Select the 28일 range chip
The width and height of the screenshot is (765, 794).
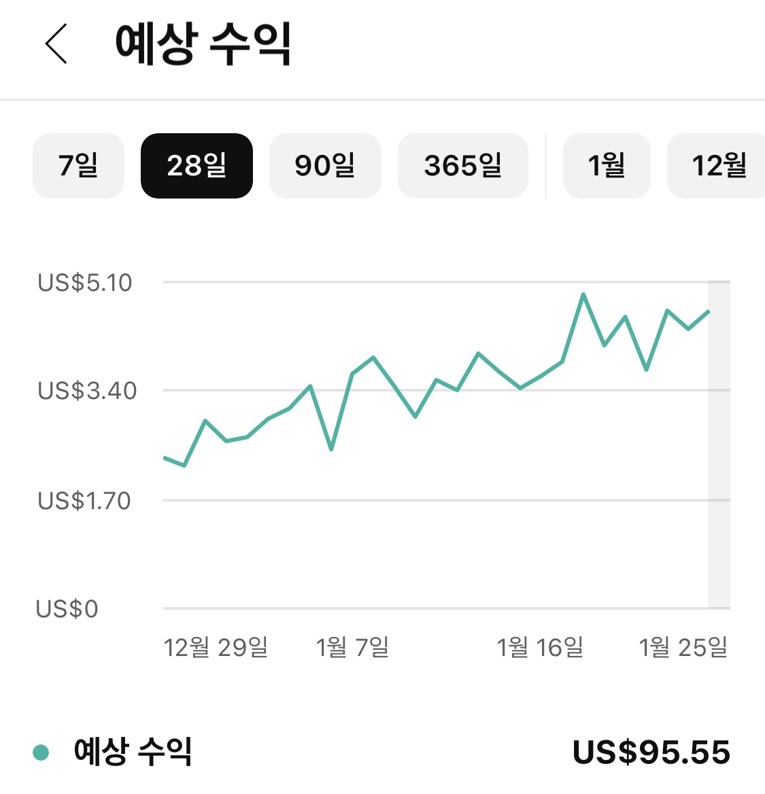tap(197, 166)
